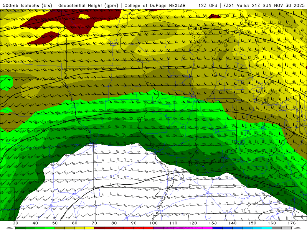This screenshot has width=307, height=230.
Task: Click the "100" color scale label
Action: (x=153, y=223)
